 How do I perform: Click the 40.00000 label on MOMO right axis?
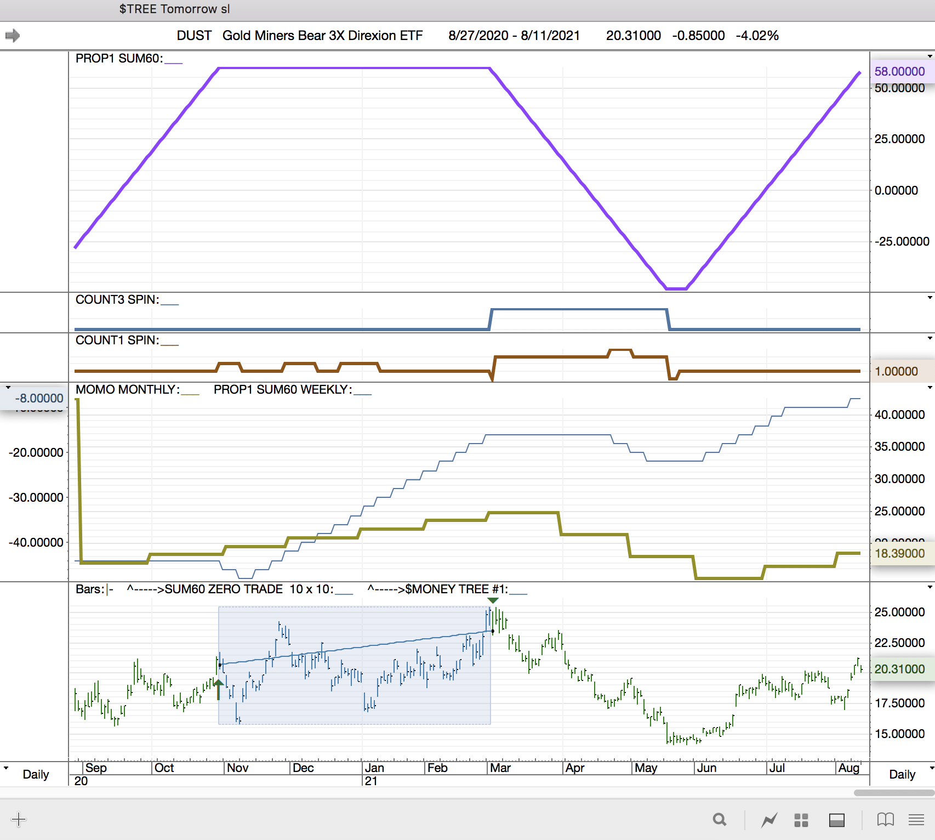point(899,415)
